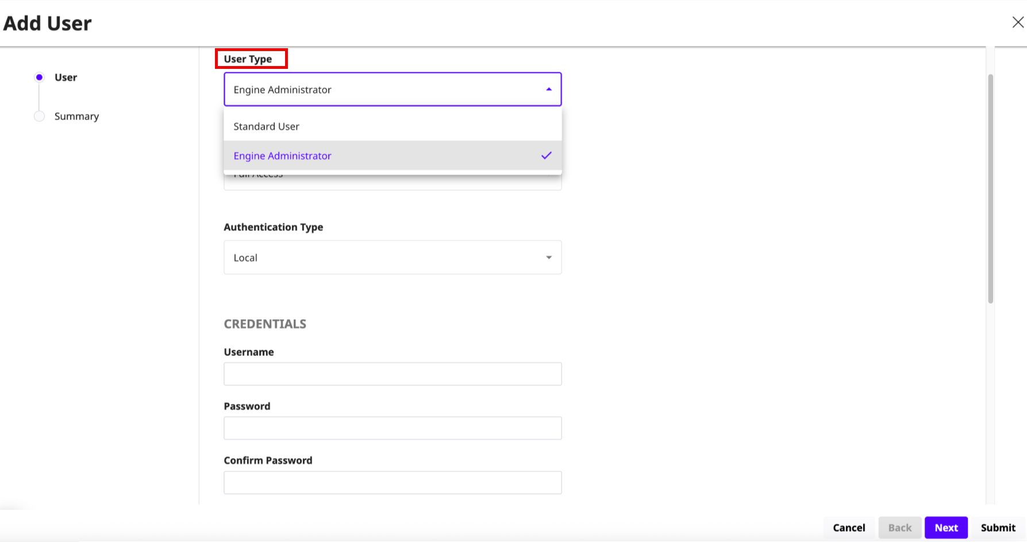Close the Add User dialog
The width and height of the screenshot is (1027, 542).
point(1017,22)
